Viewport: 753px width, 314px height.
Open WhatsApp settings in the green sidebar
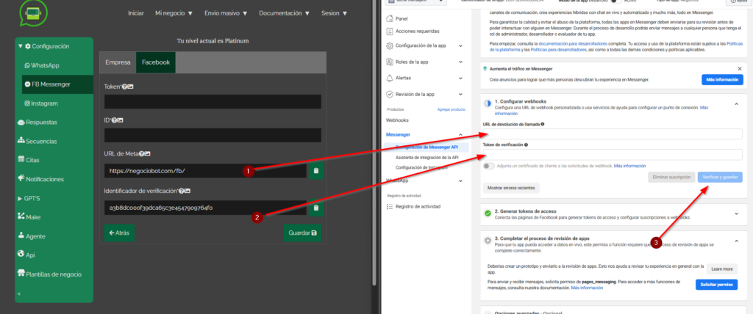pyautogui.click(x=42, y=65)
